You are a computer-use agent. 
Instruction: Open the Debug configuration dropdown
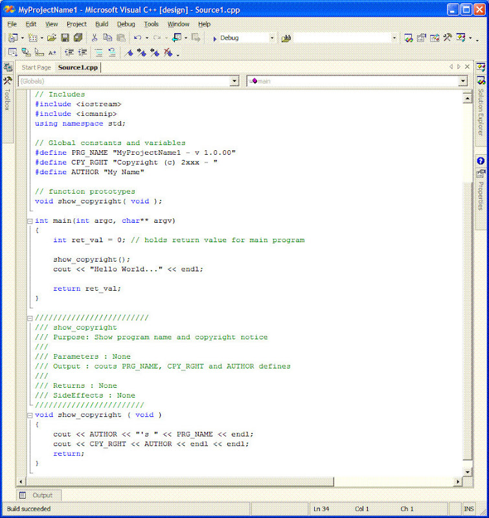[272, 38]
